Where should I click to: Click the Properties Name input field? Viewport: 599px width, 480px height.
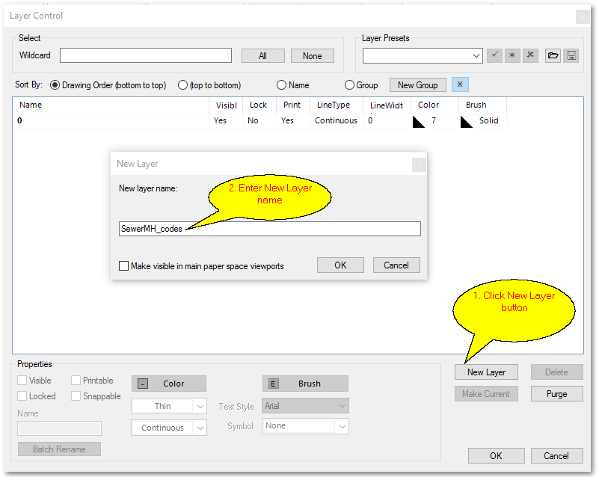[x=59, y=428]
